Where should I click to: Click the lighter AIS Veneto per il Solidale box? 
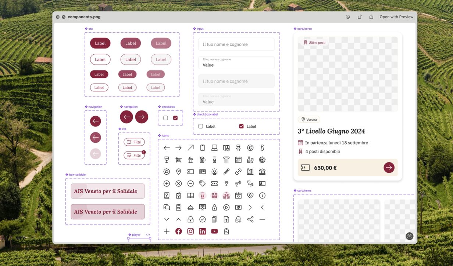click(107, 191)
